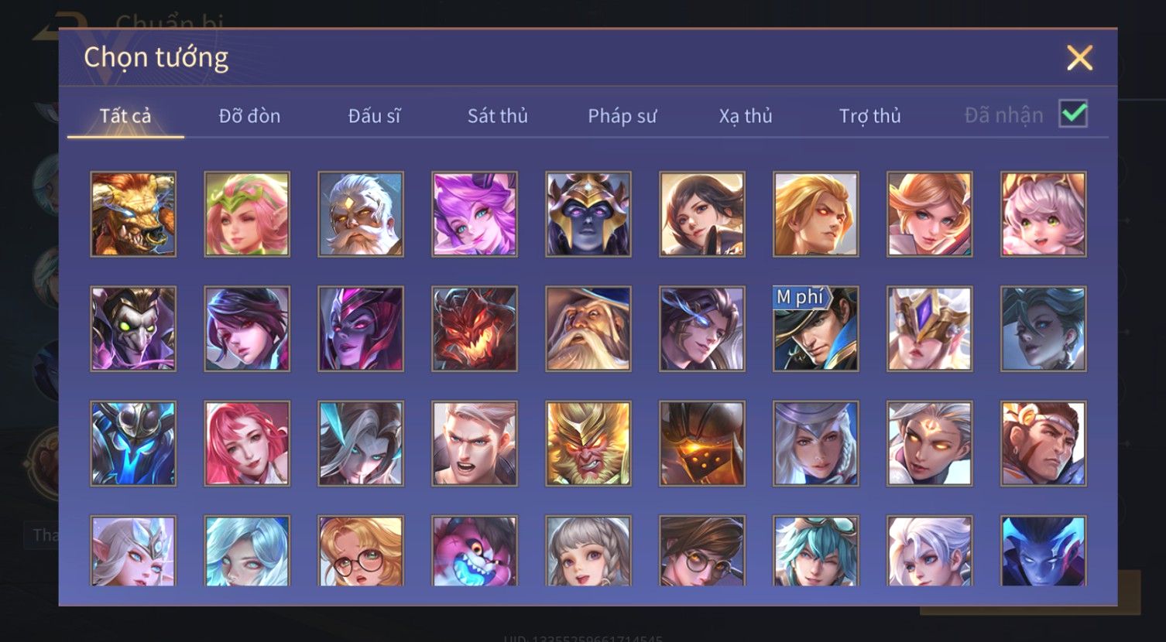Pick the girl with round glasses portrait
Viewport: 1166px width, 642px height.
pyautogui.click(x=361, y=551)
